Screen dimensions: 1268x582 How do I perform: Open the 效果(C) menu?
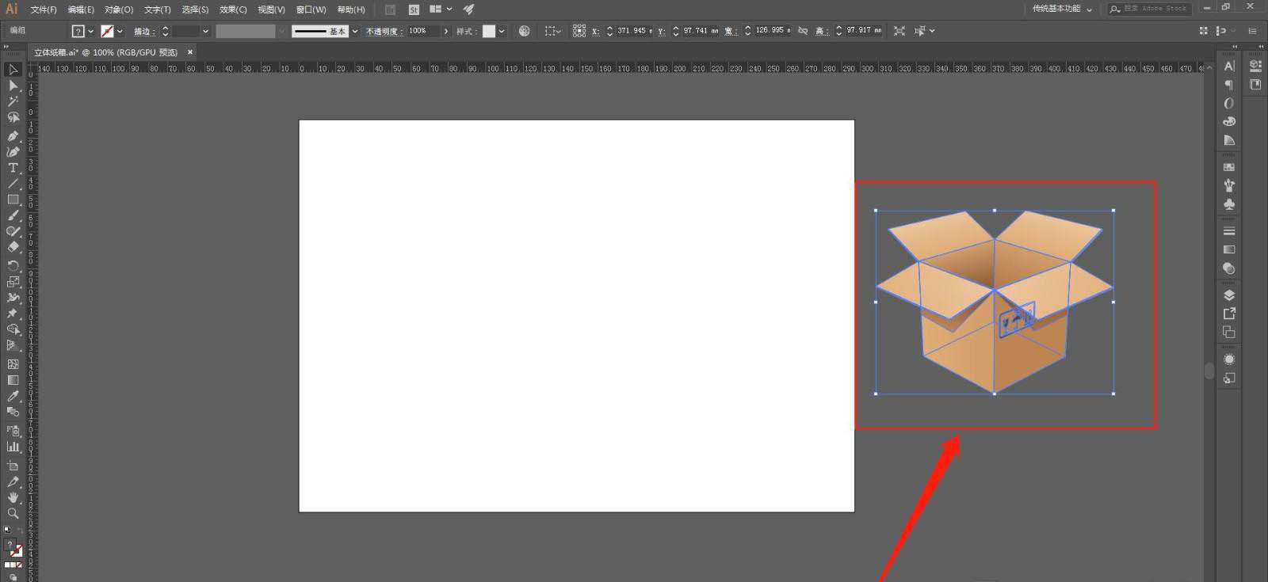(233, 10)
